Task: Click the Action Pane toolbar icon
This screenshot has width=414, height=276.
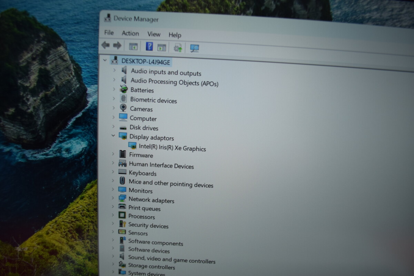Action: point(162,47)
